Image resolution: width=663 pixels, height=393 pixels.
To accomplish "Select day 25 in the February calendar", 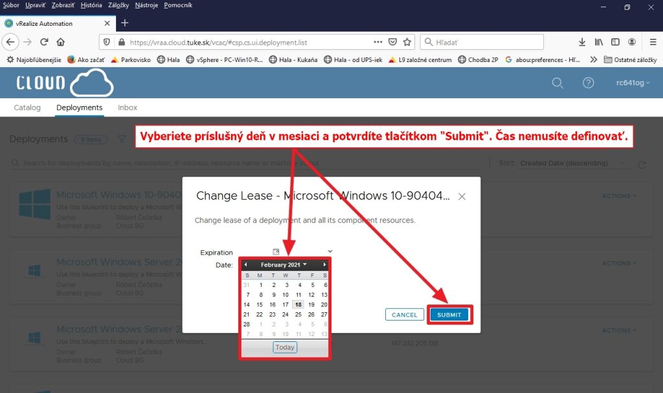I will pos(299,314).
